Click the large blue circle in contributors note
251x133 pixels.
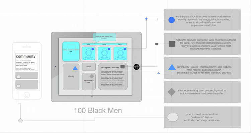171,20
